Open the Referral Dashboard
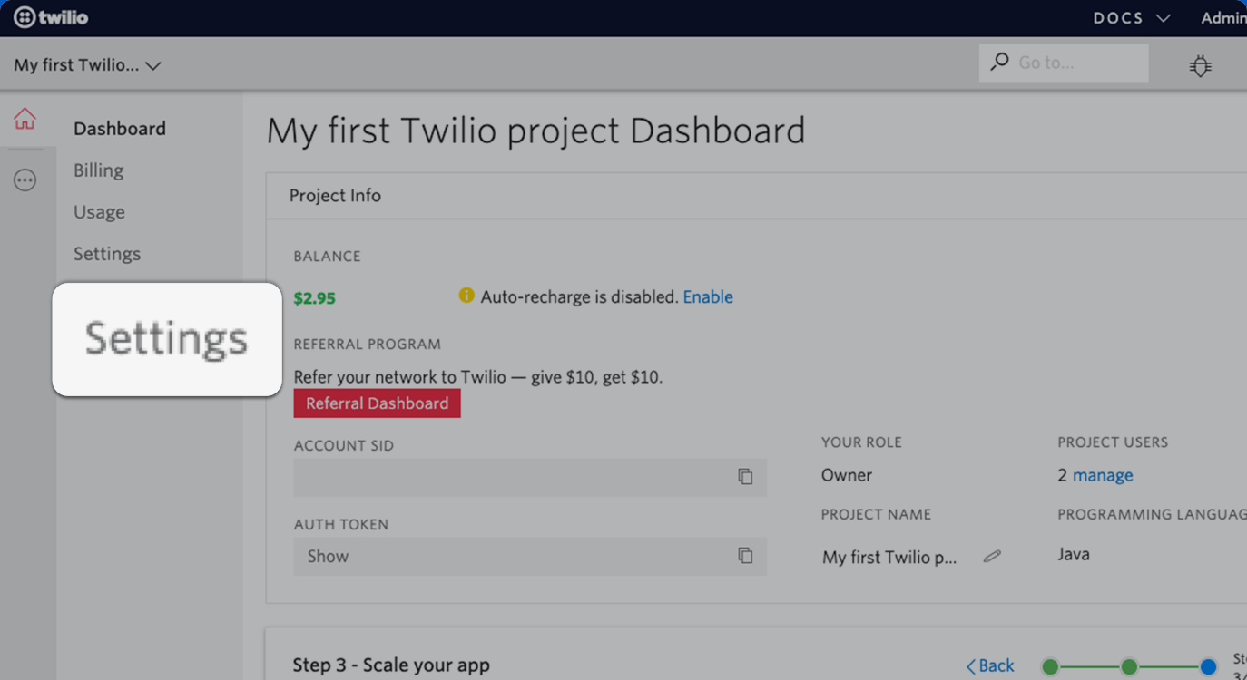This screenshot has width=1247, height=680. pyautogui.click(x=377, y=403)
